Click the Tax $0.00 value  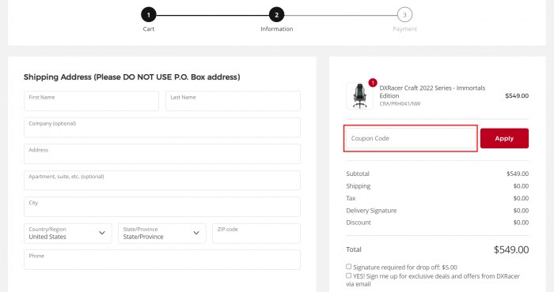point(521,198)
